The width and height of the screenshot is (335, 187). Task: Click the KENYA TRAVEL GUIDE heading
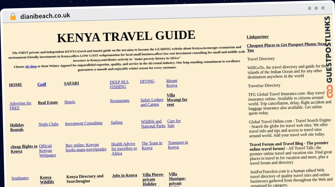(x=126, y=37)
